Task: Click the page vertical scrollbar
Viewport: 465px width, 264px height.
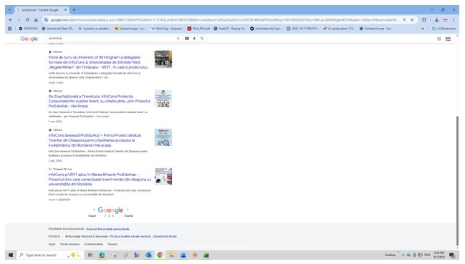Action: [457, 180]
